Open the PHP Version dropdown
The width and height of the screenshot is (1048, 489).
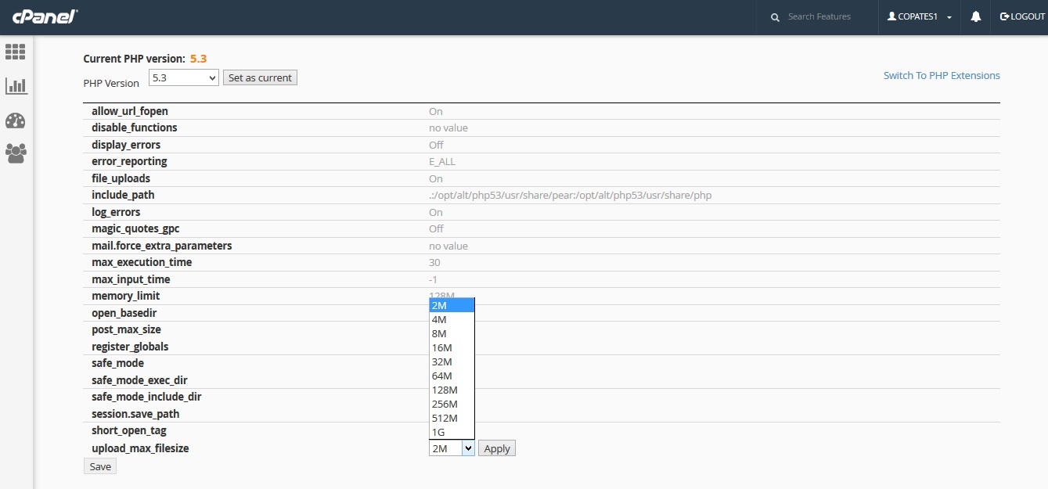184,77
